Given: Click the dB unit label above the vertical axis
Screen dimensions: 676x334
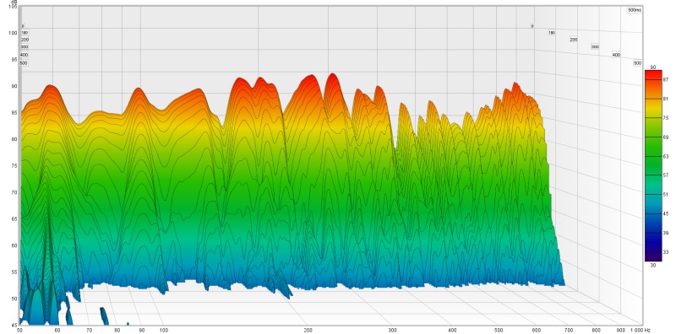Looking at the screenshot, I should click(15, 2).
